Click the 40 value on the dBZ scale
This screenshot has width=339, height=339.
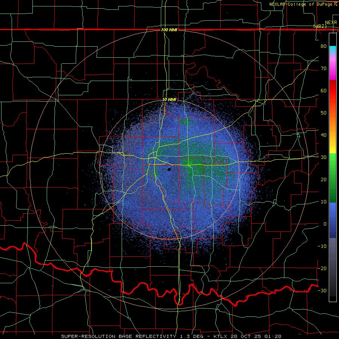[x=324, y=135]
